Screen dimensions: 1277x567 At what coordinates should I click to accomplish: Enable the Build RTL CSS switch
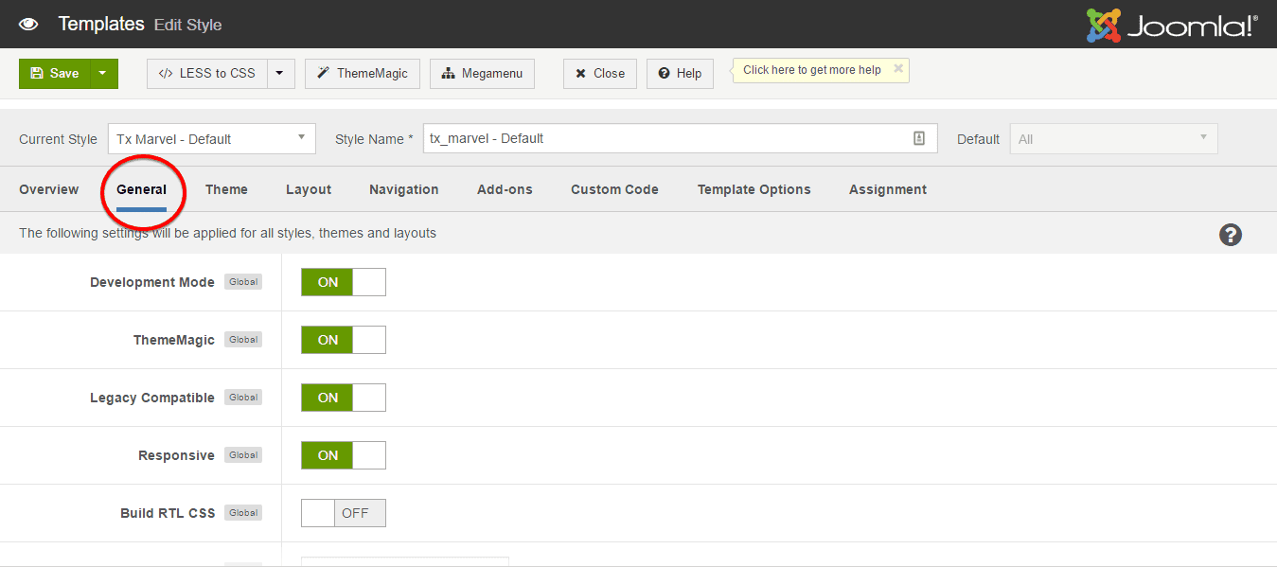coord(343,513)
